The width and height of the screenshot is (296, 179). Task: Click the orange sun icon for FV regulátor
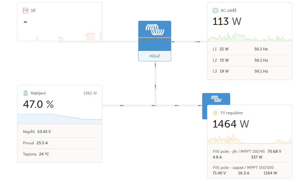coord(215,113)
